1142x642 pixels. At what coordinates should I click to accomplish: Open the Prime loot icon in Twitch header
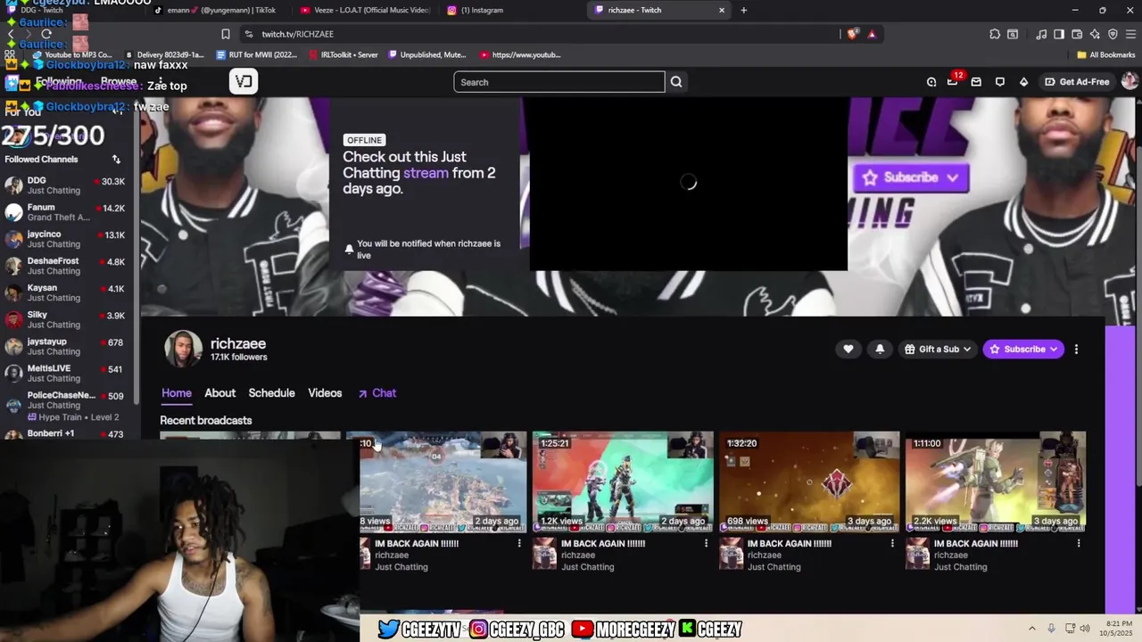pyautogui.click(x=931, y=82)
